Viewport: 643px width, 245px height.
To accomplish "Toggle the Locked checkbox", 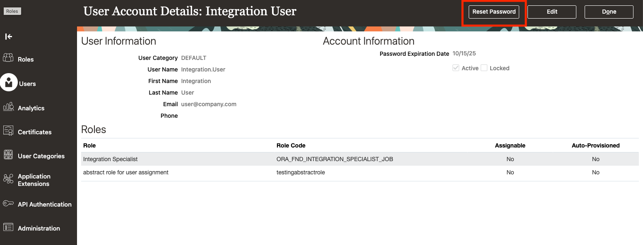I will 484,68.
